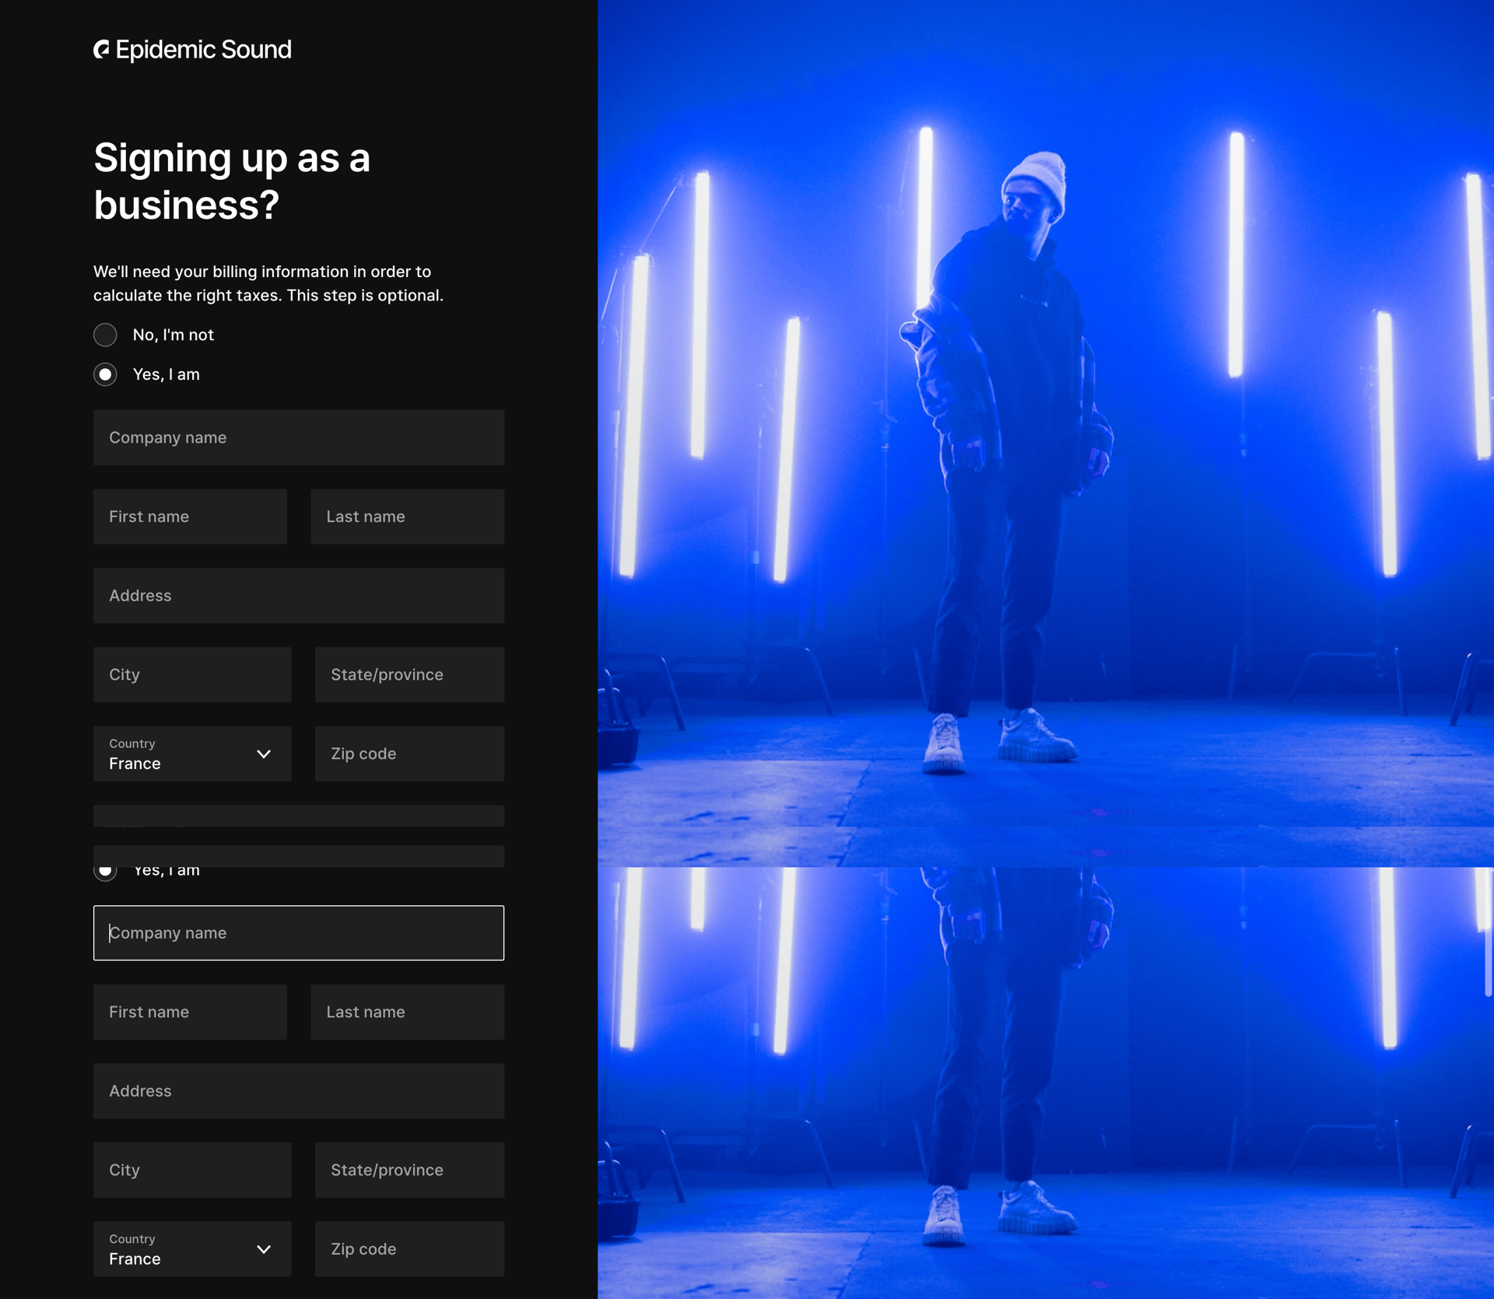Click the upper First name field
This screenshot has height=1299, width=1494.
click(x=190, y=517)
